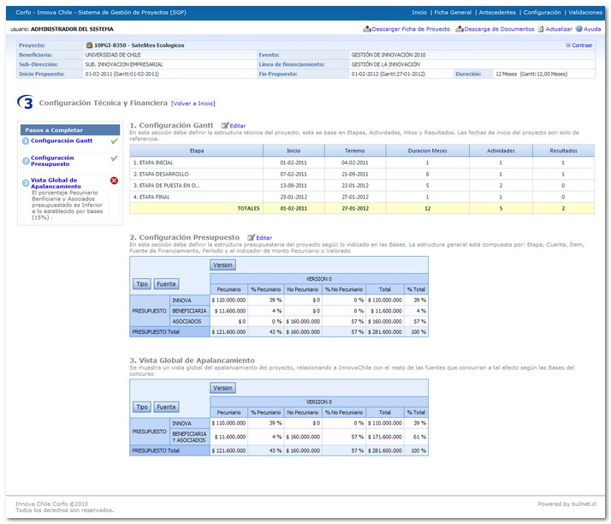Click the '4. ETAPA FINAL' row
Image resolution: width=611 pixels, height=524 pixels.
point(362,197)
